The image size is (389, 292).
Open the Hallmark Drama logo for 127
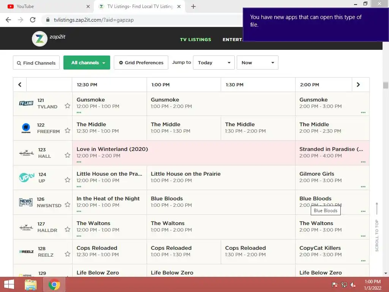[26, 227]
